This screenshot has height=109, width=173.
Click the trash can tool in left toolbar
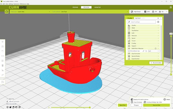click(x=3, y=66)
